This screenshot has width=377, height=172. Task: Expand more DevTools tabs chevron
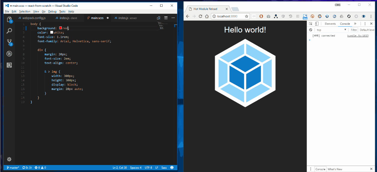click(x=355, y=24)
